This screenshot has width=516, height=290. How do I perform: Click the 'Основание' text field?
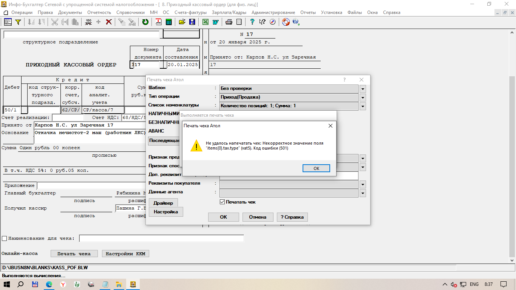(90, 136)
